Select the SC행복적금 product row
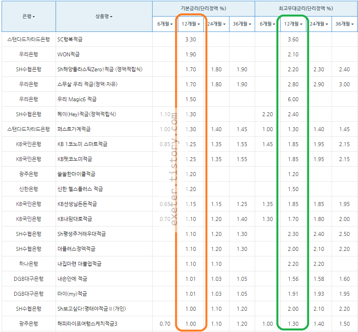 pos(180,39)
